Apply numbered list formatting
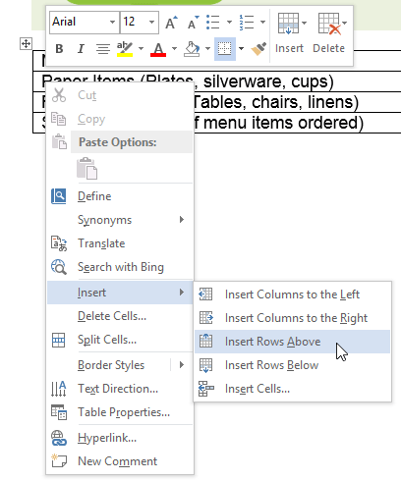The width and height of the screenshot is (401, 481). click(247, 23)
